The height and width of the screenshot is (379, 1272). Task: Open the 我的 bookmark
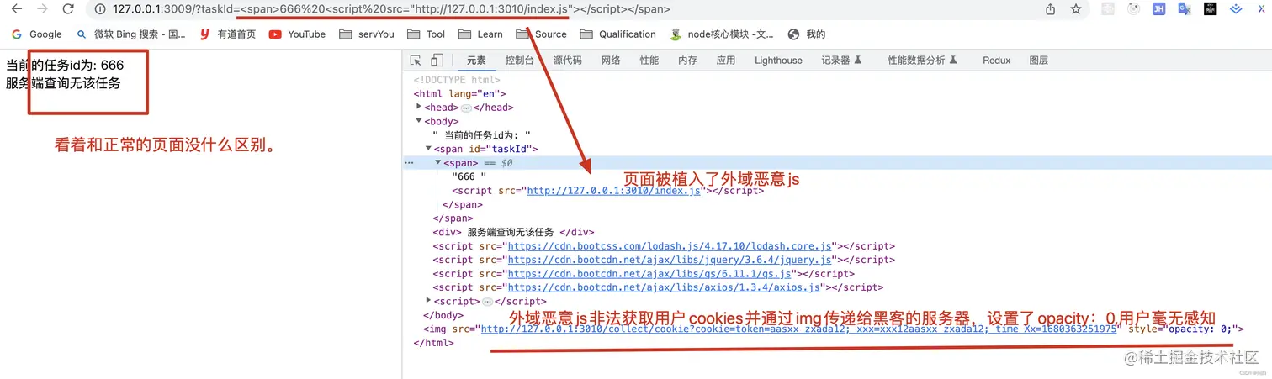pyautogui.click(x=806, y=34)
